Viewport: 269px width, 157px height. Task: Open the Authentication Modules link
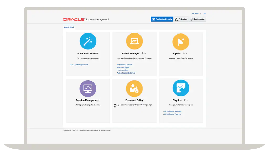172,111
